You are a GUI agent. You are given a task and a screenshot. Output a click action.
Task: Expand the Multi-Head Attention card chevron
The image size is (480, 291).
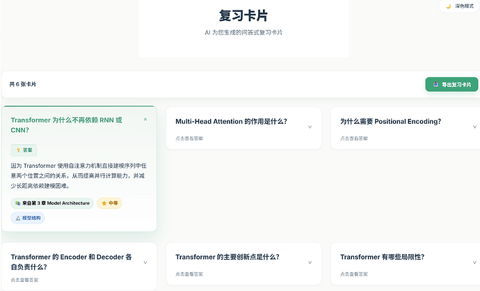point(310,127)
